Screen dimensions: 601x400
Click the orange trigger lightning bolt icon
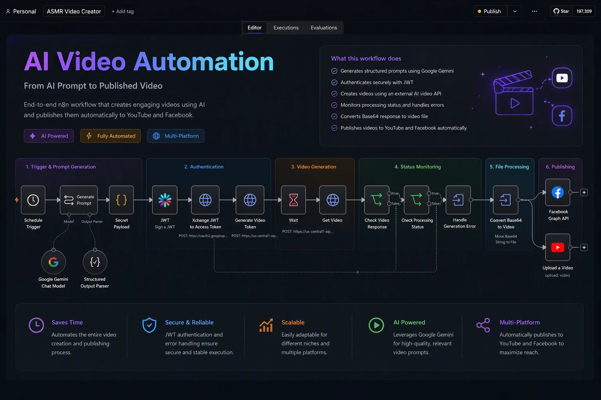[x=16, y=200]
